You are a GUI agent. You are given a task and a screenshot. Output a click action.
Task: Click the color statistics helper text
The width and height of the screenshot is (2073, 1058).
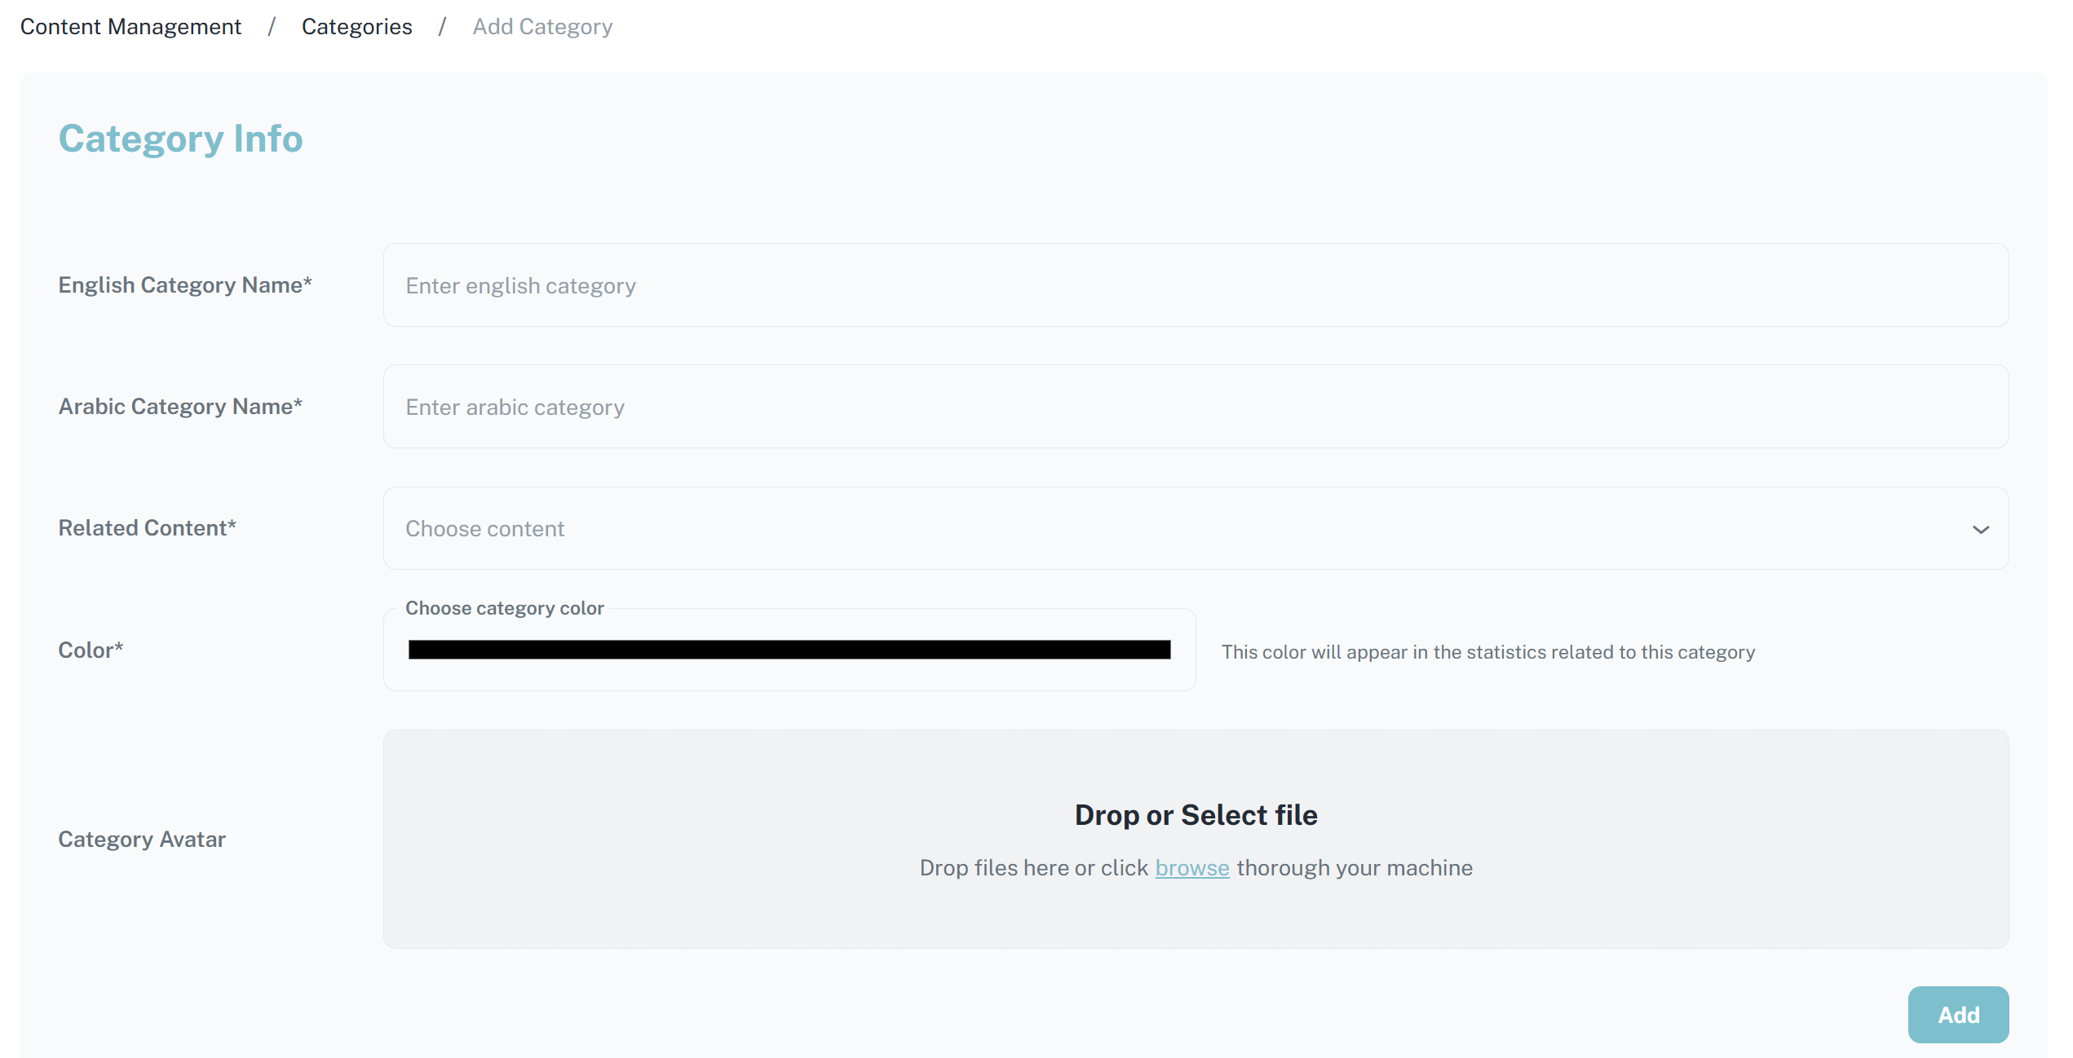coord(1487,652)
